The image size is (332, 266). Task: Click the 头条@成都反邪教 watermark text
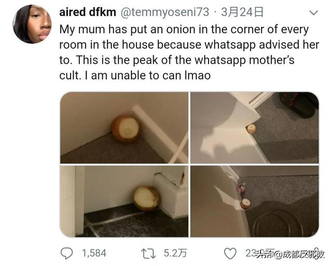(x=290, y=254)
